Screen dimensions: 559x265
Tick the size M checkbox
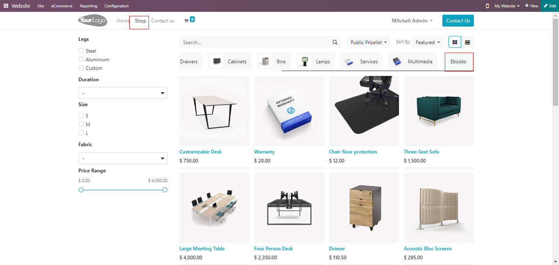(81, 124)
